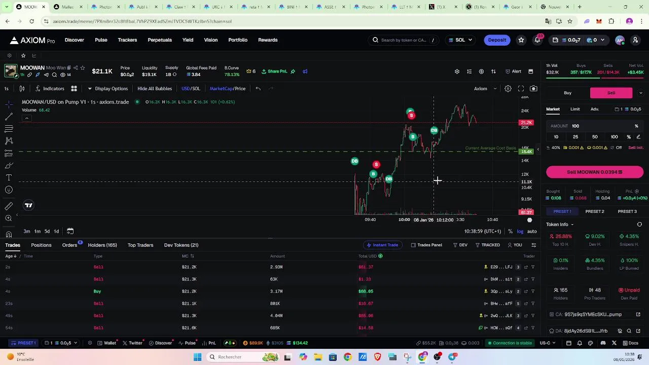Open the chart layout grid icon
The height and width of the screenshot is (365, 649).
pos(74,89)
